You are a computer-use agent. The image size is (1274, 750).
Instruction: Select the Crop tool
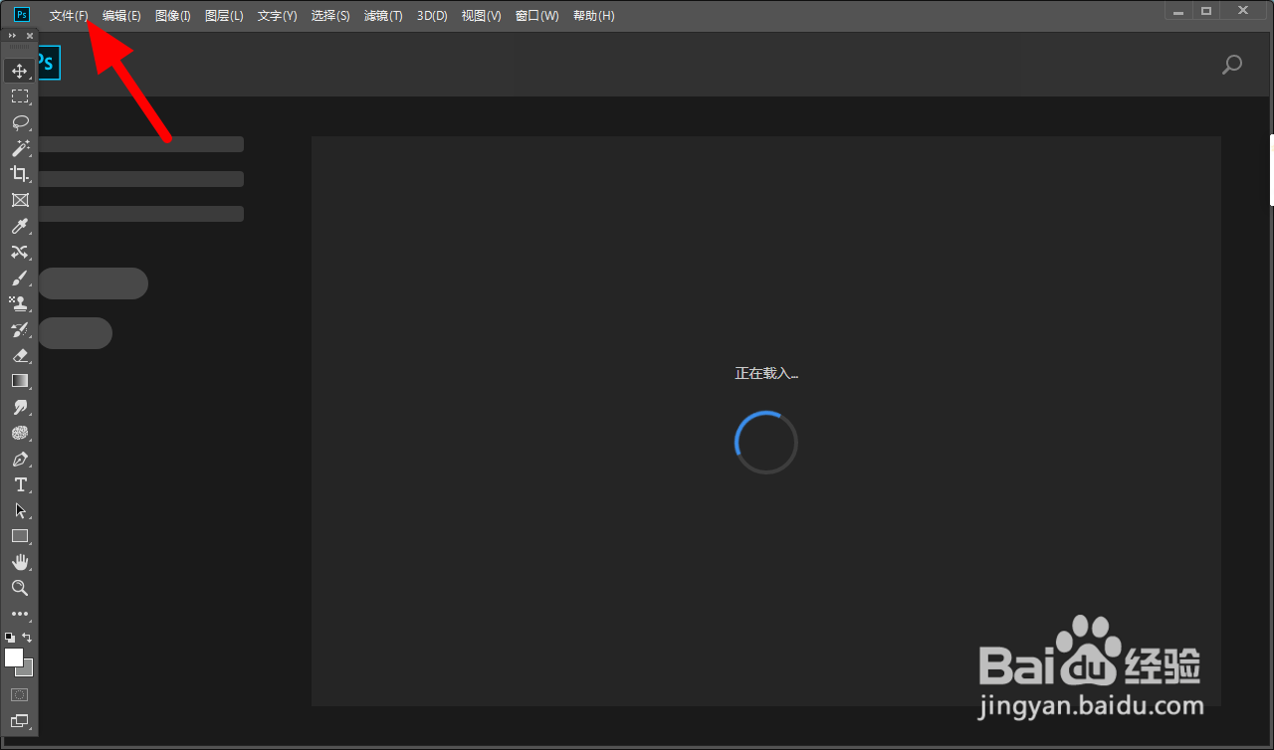coord(19,174)
